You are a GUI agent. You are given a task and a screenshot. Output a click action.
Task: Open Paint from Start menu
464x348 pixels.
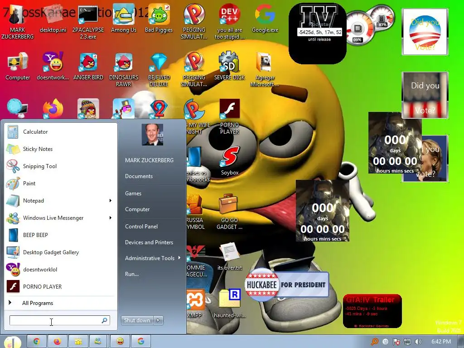60,183
